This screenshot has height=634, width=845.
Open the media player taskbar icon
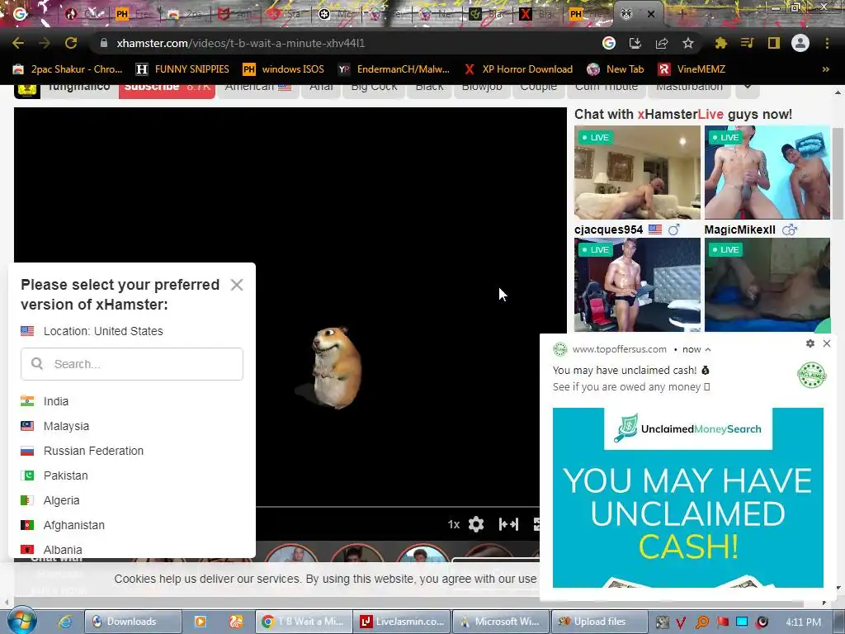tap(200, 622)
